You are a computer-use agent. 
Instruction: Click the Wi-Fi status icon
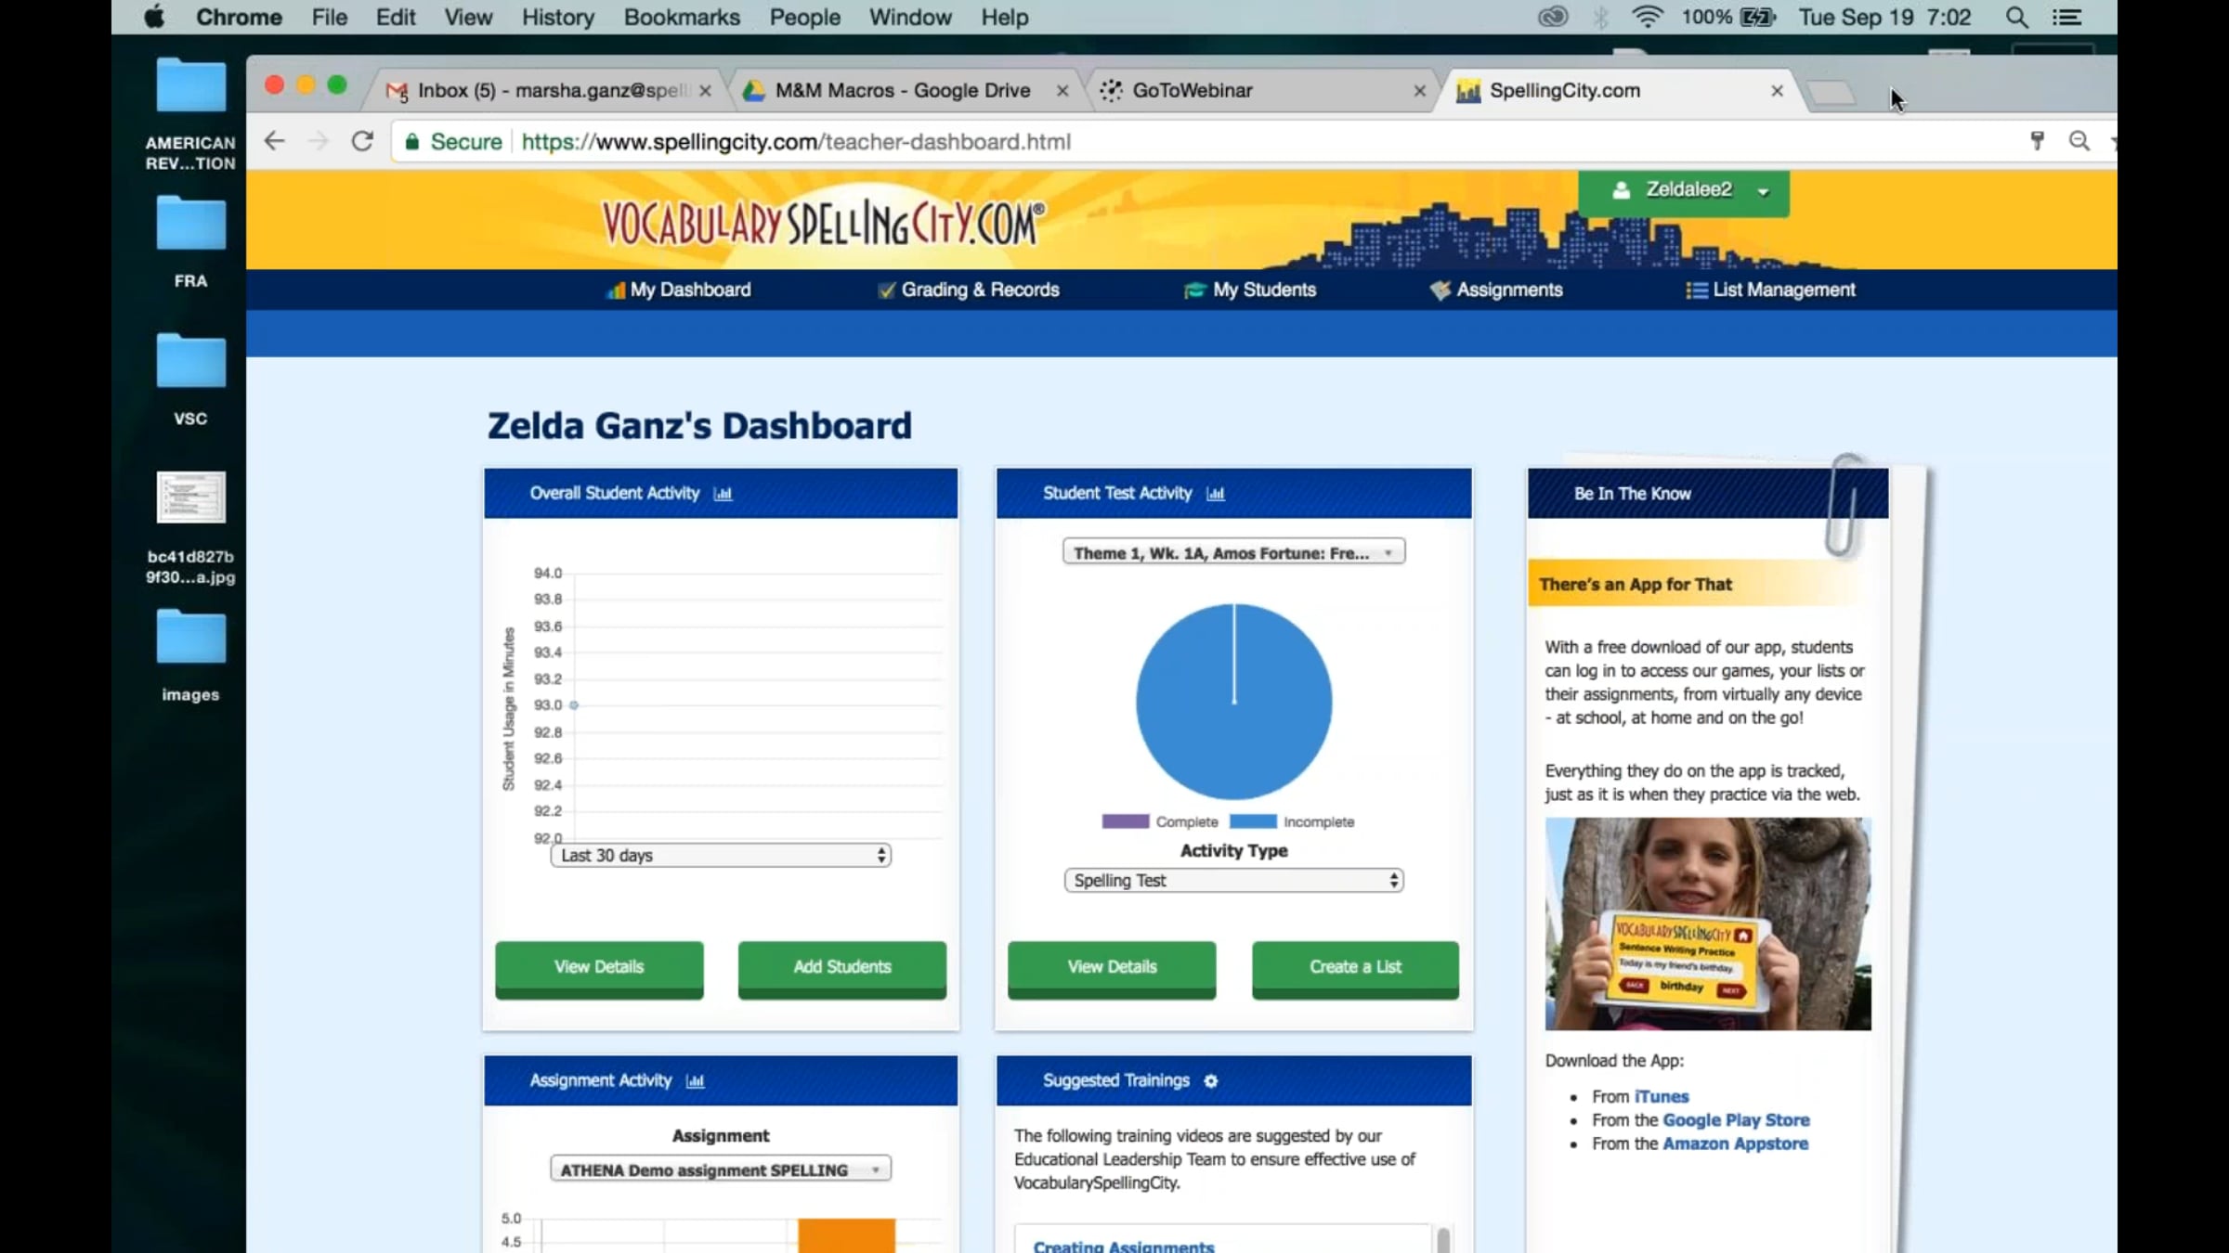click(1647, 17)
